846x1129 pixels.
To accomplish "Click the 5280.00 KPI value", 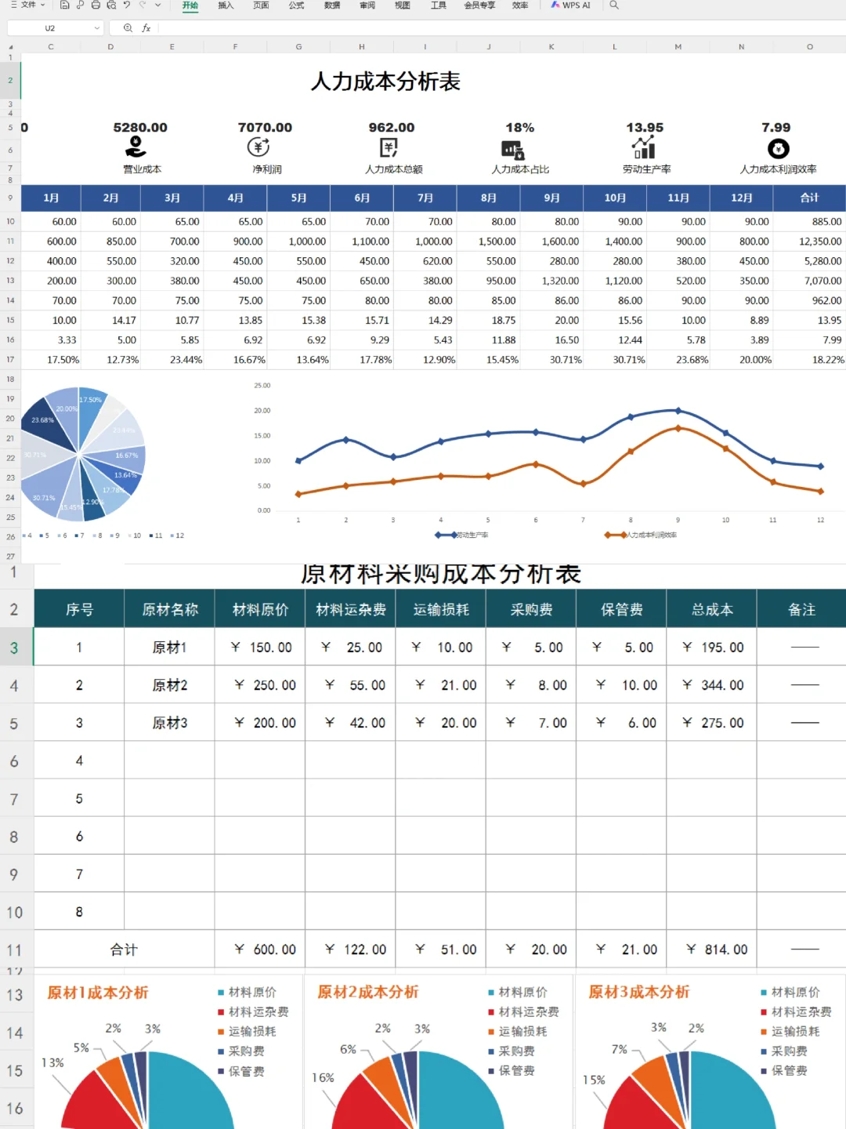I will click(x=140, y=127).
